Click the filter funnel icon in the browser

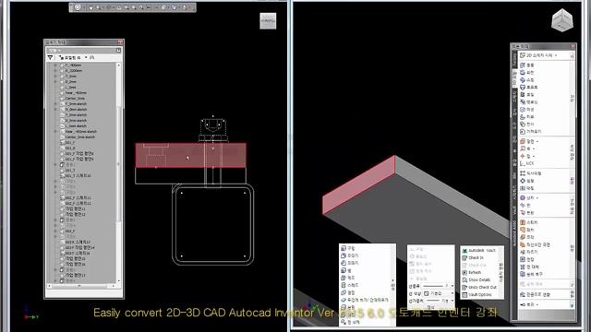50,57
